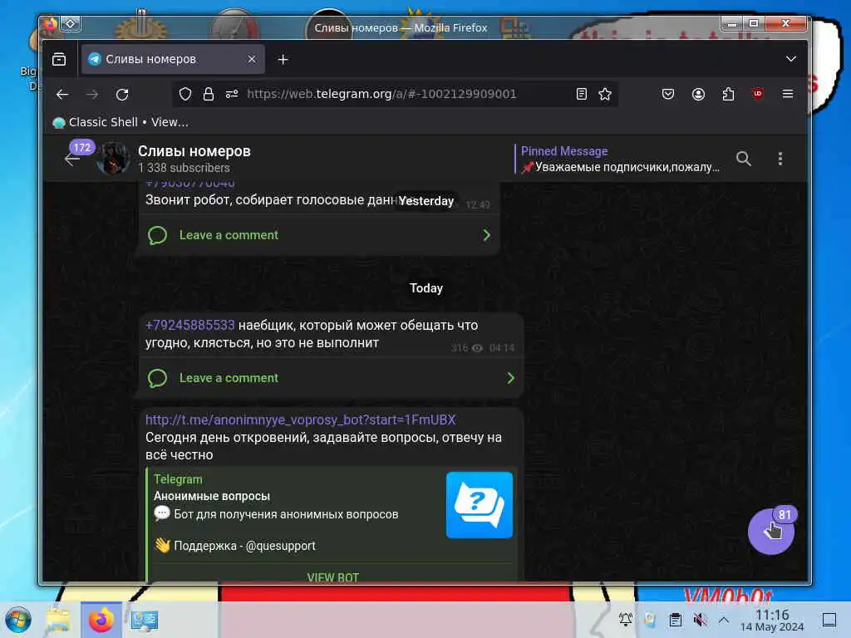Toggle reader view icon
Image resolution: width=851 pixels, height=638 pixels.
pyautogui.click(x=581, y=95)
